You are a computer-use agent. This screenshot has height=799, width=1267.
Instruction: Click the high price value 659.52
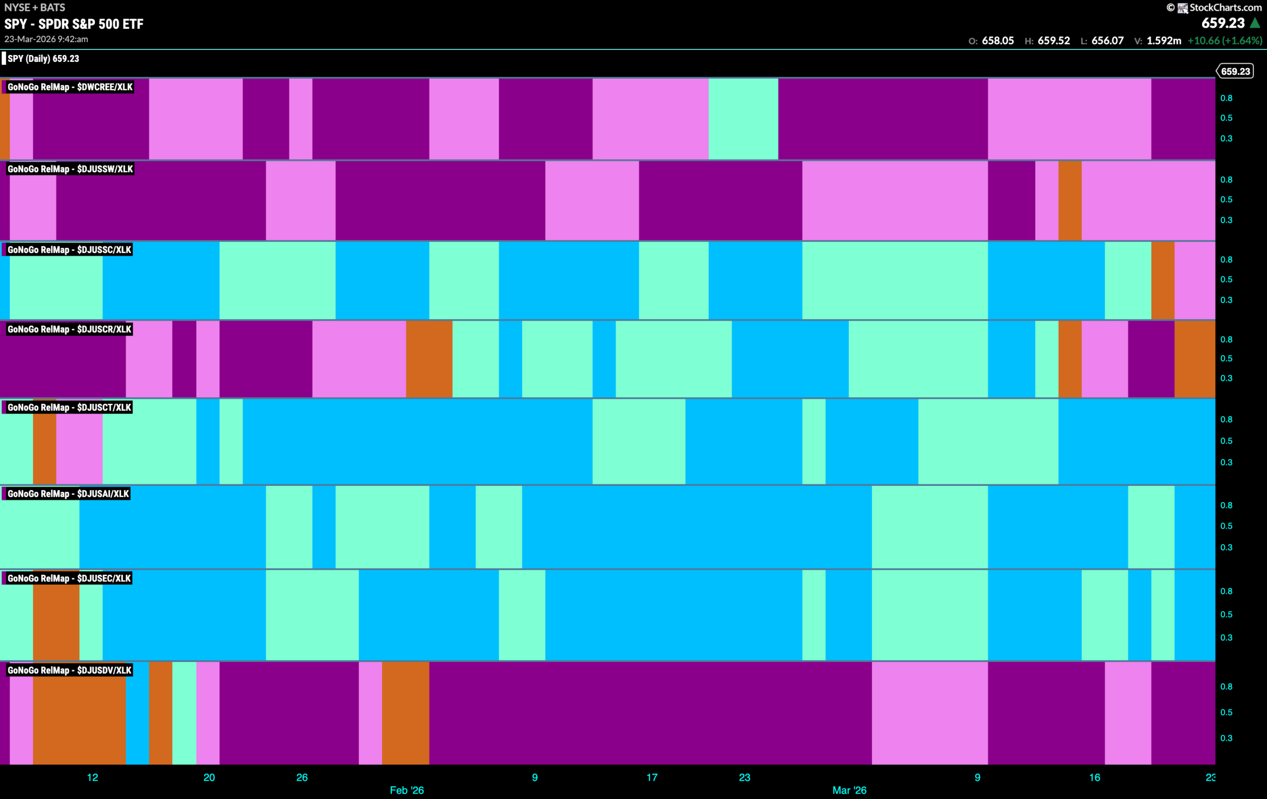(1053, 41)
